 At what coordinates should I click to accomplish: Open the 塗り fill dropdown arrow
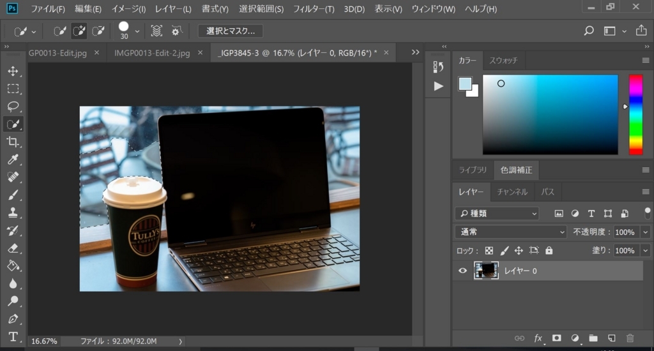click(x=645, y=251)
